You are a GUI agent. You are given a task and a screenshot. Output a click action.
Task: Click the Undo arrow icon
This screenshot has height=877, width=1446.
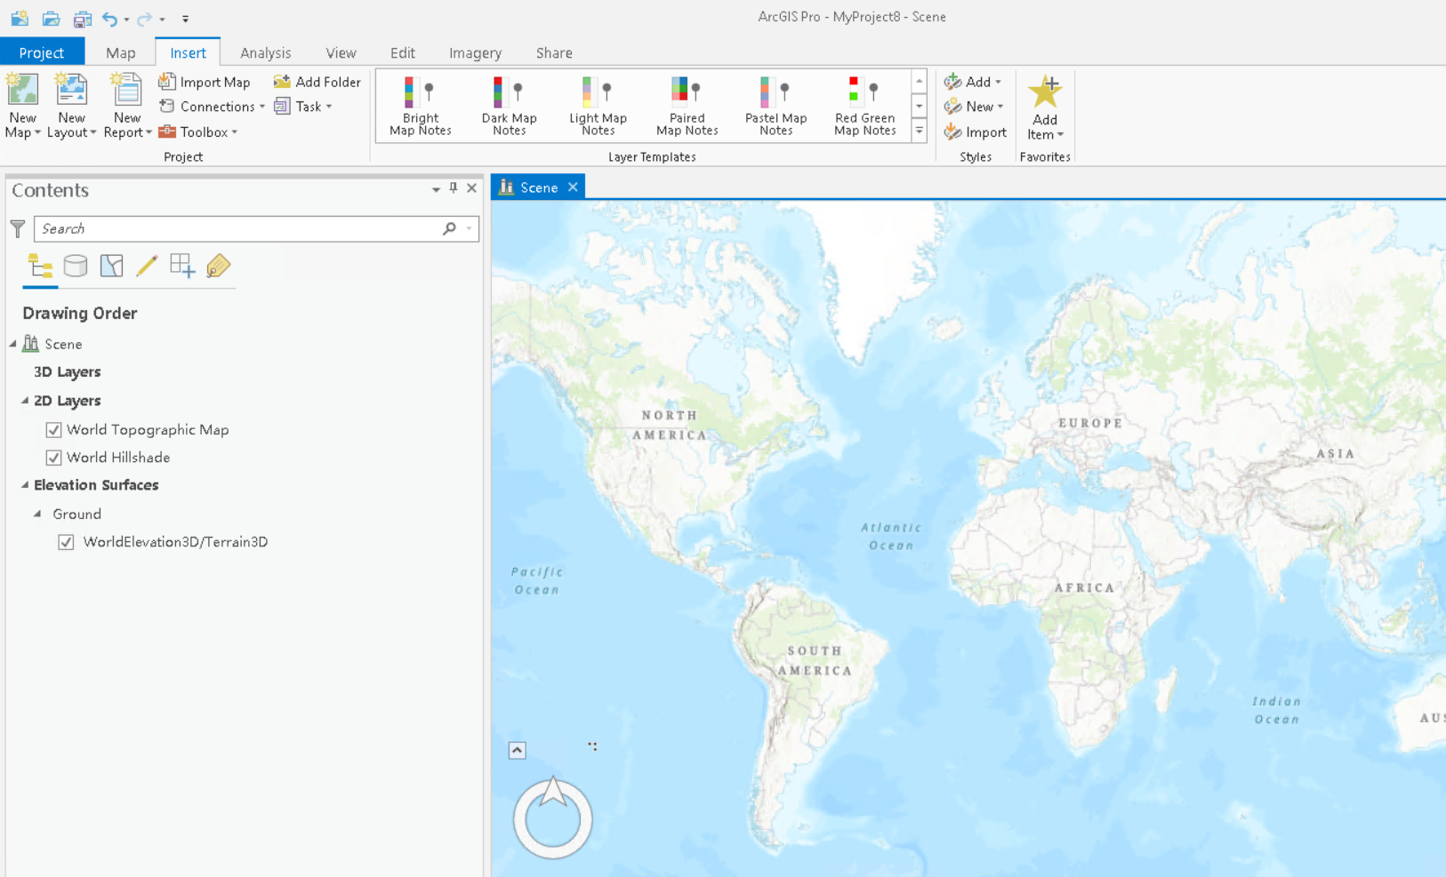tap(109, 18)
